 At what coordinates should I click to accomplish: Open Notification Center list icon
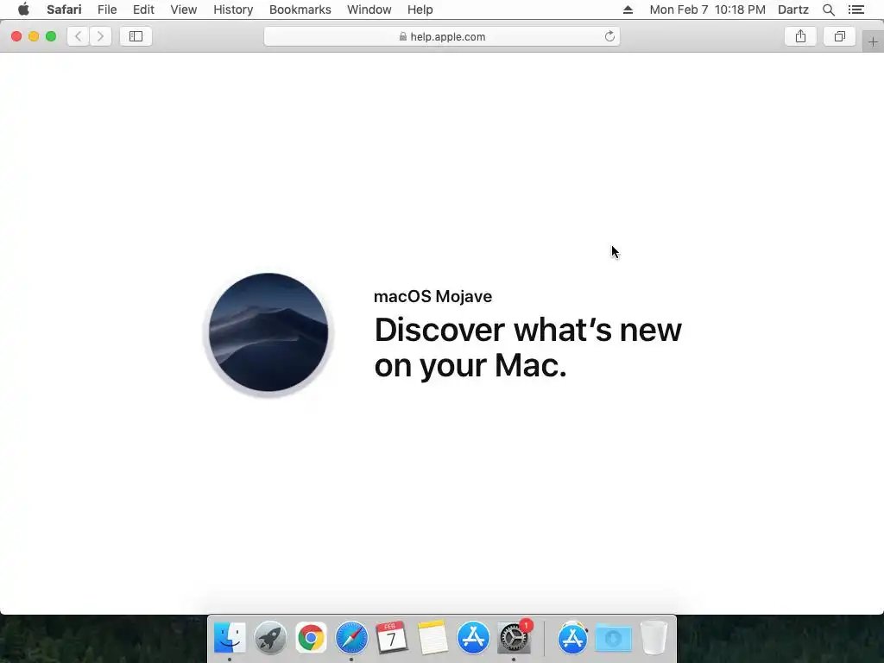click(856, 9)
